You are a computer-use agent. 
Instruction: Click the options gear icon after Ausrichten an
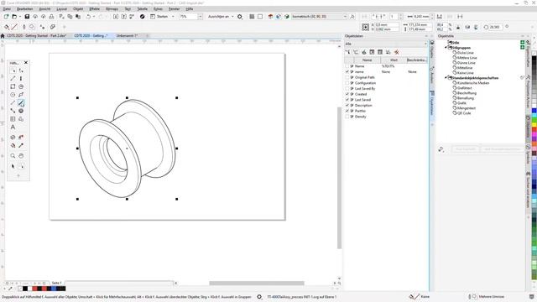(x=240, y=17)
